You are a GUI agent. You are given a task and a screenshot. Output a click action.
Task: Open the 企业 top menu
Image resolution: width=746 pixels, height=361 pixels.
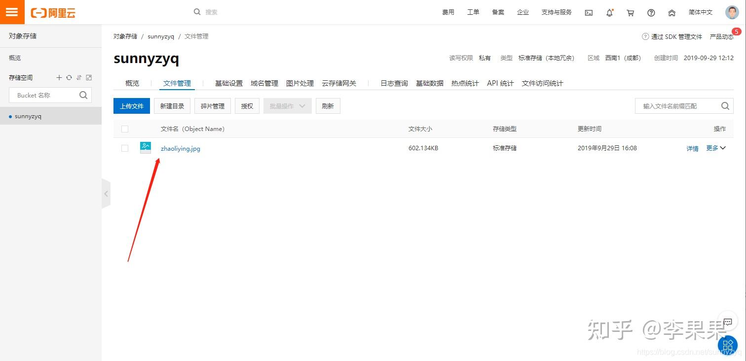523,12
